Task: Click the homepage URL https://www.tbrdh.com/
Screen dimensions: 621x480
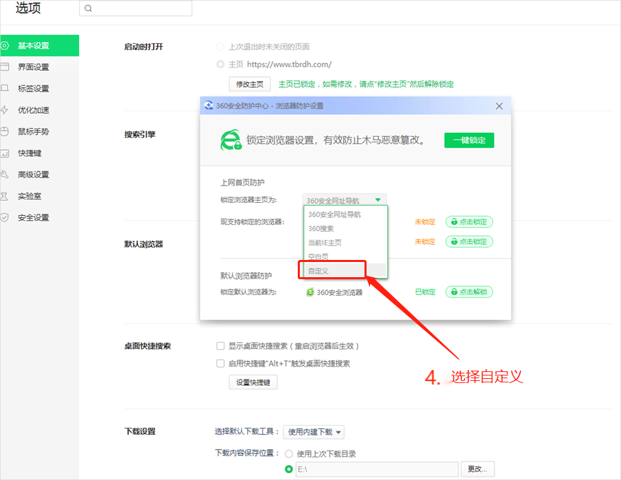Action: click(289, 64)
